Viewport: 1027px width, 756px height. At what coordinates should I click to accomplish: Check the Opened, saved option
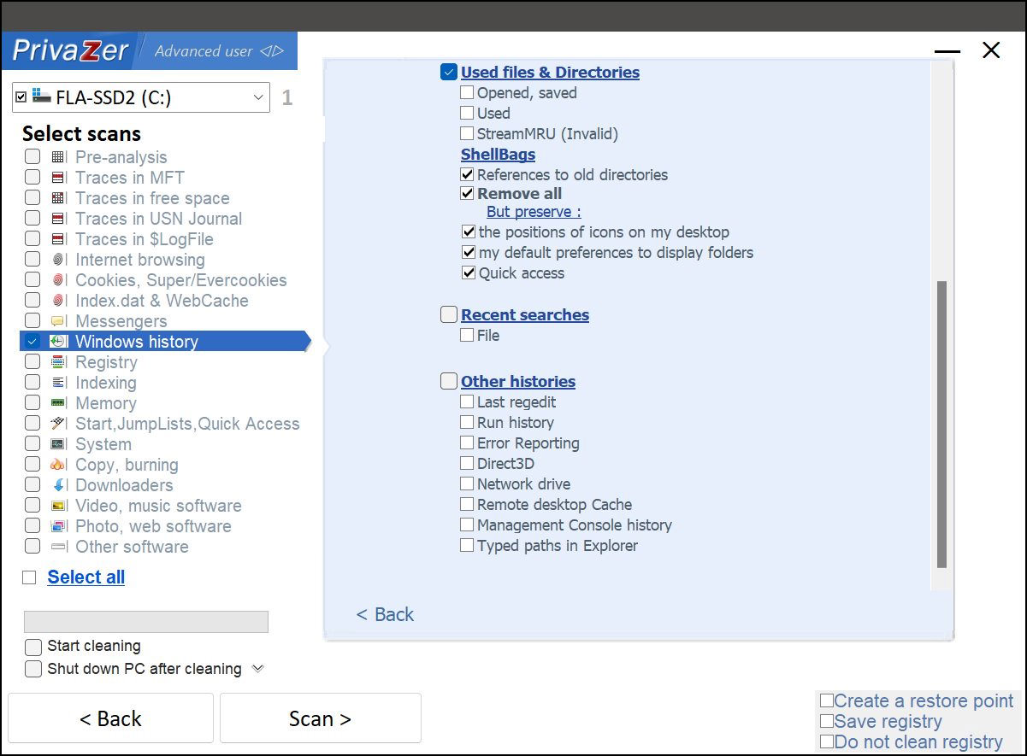pos(467,92)
